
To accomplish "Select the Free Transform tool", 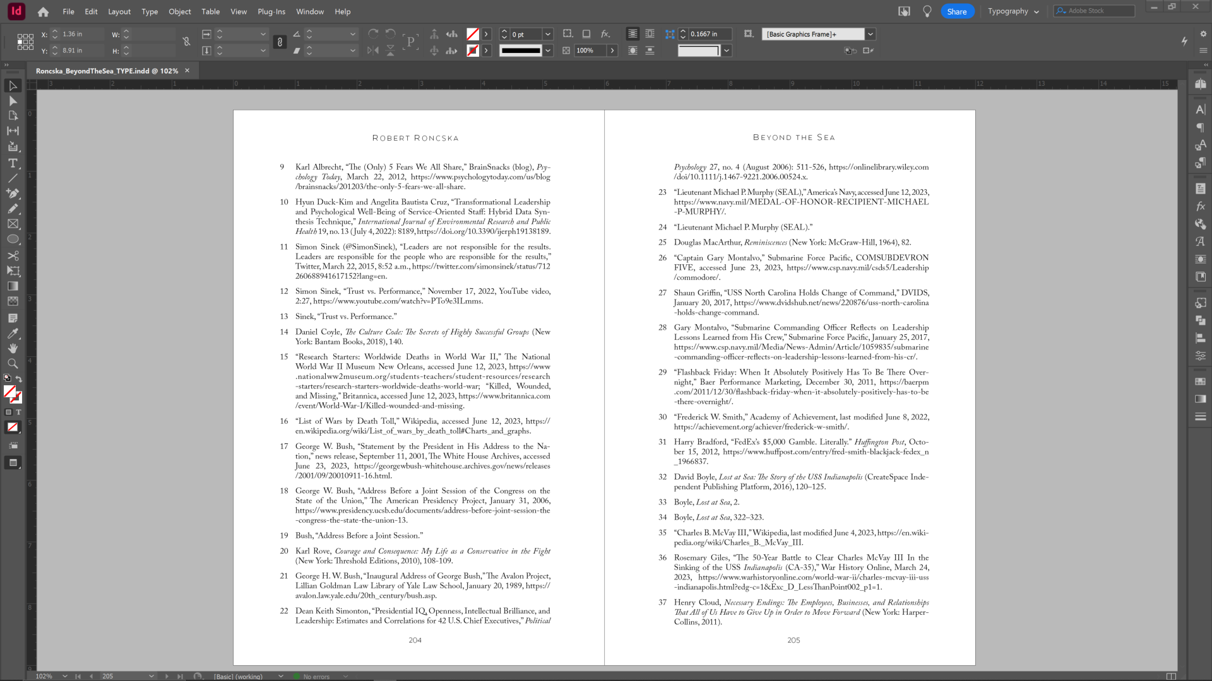I will [13, 271].
